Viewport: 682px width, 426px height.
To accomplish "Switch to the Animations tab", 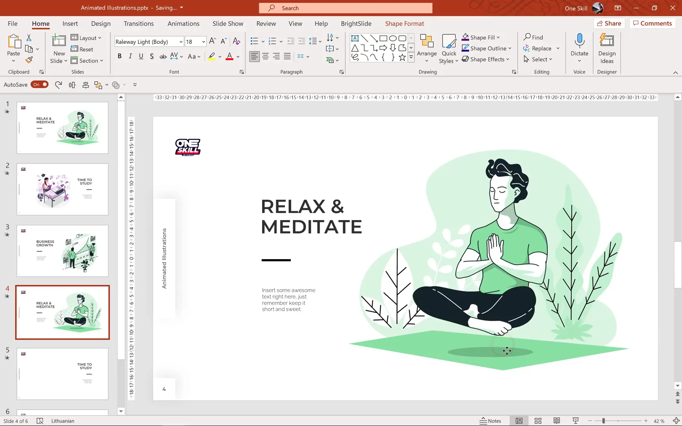I will [x=183, y=24].
